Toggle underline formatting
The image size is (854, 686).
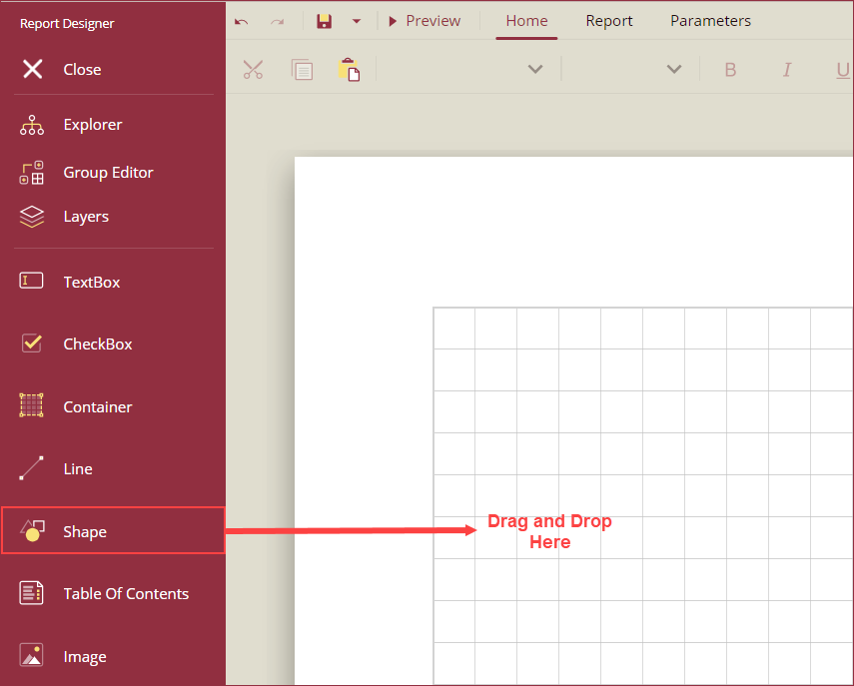click(843, 70)
